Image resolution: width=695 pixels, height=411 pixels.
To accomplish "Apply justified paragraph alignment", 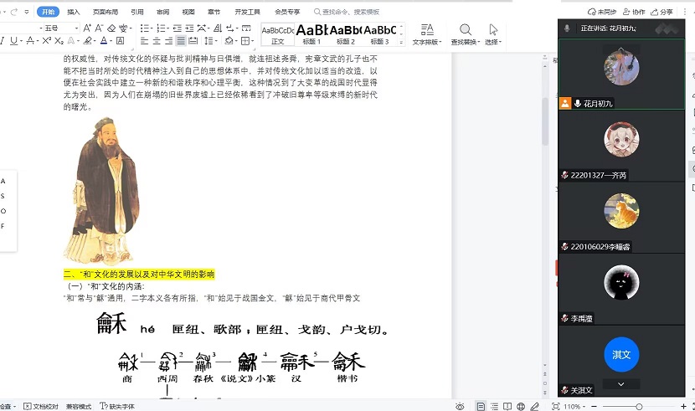I will [181, 40].
